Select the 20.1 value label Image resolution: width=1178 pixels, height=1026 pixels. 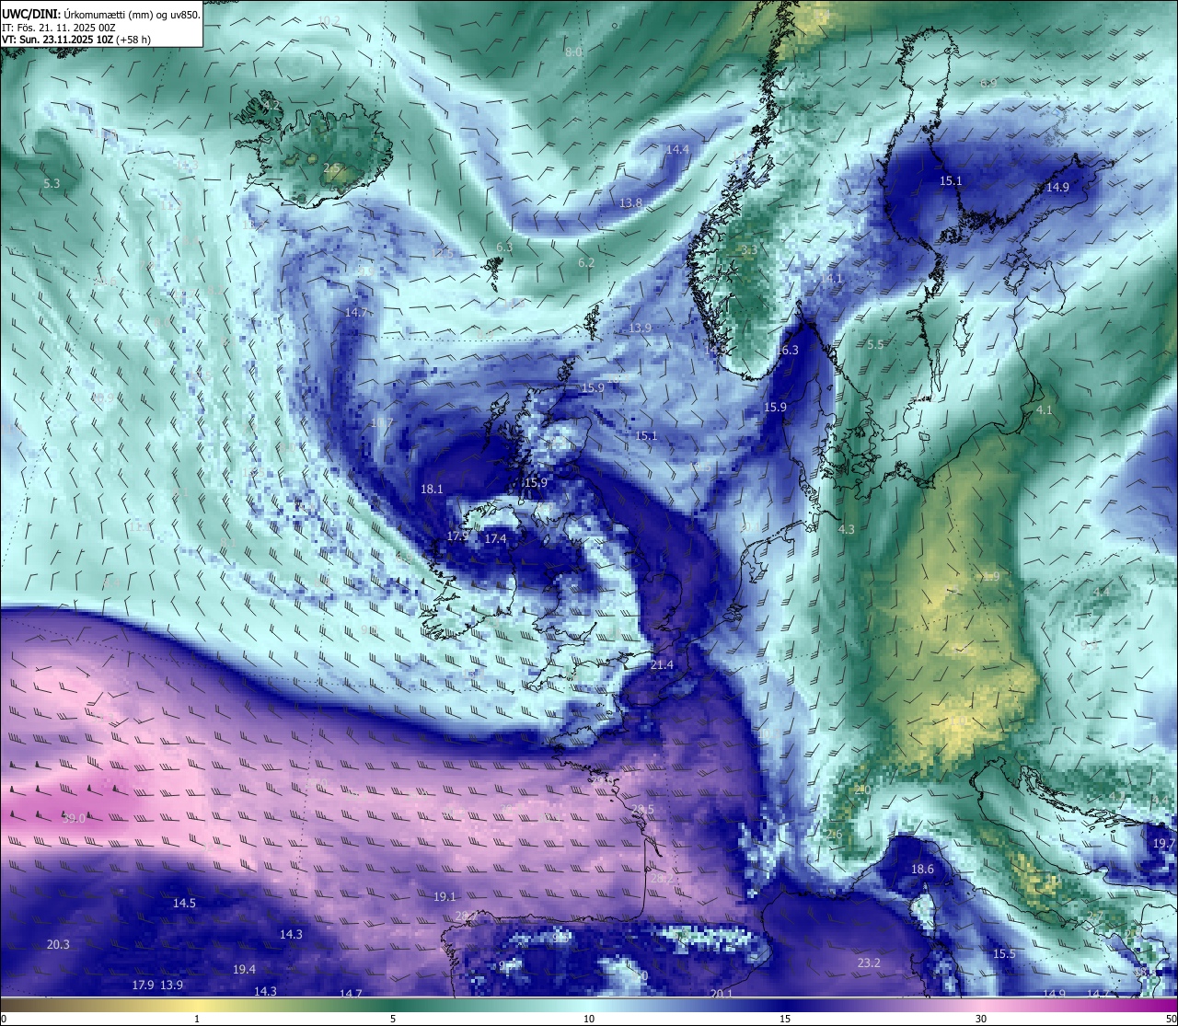(722, 994)
